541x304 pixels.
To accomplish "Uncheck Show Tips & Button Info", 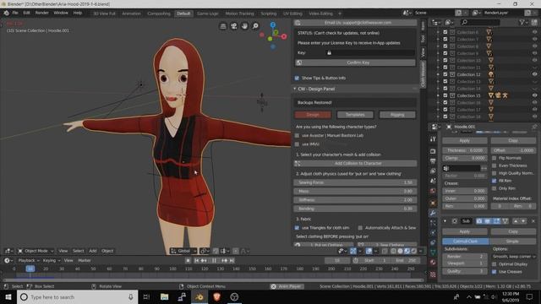I will coord(297,79).
